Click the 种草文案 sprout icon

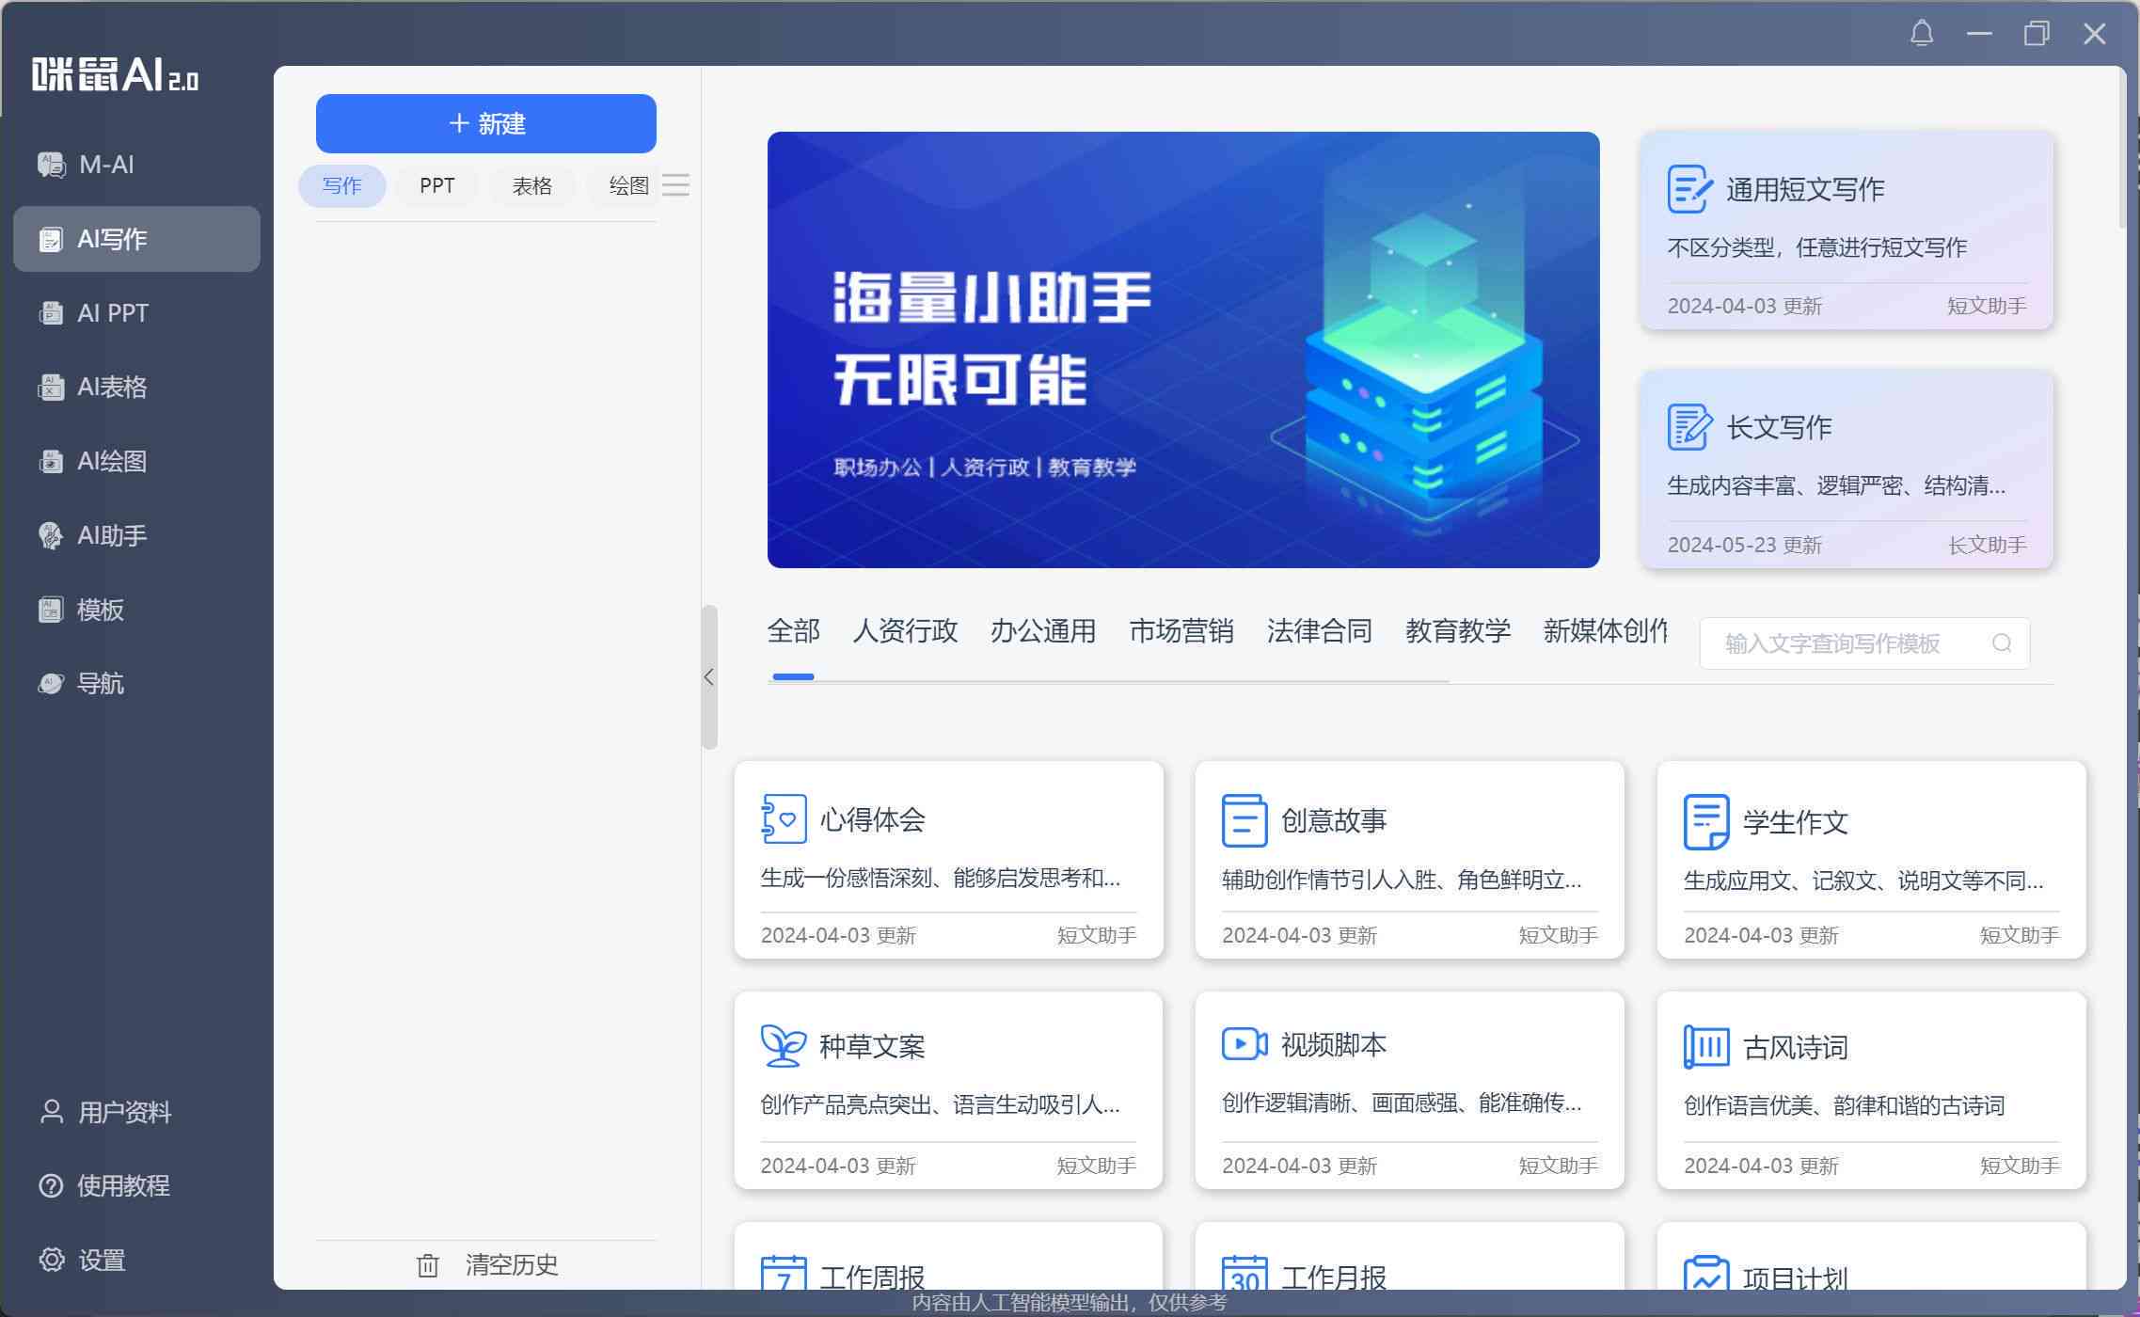pyautogui.click(x=784, y=1045)
